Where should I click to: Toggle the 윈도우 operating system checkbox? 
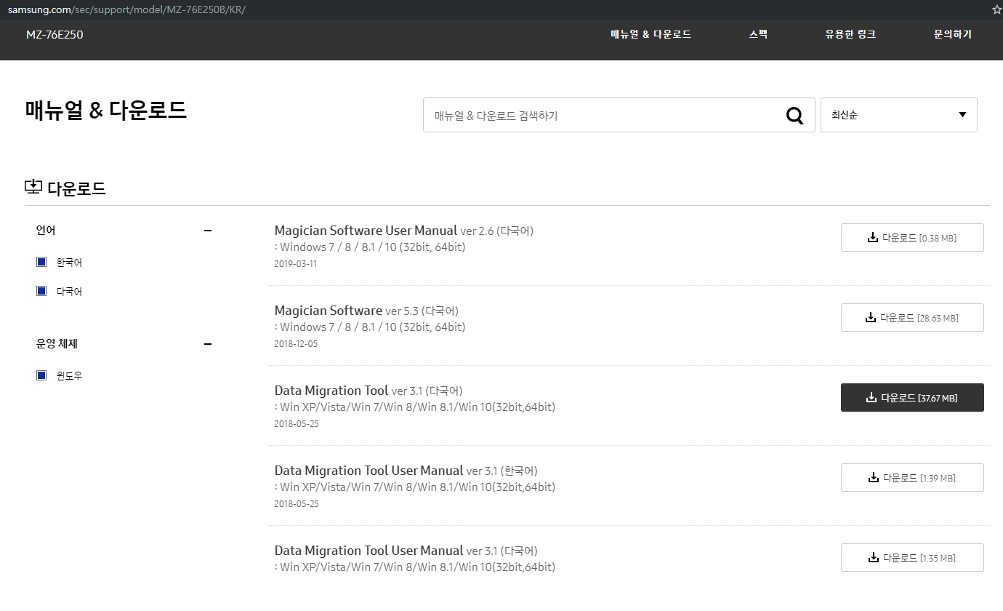click(41, 375)
